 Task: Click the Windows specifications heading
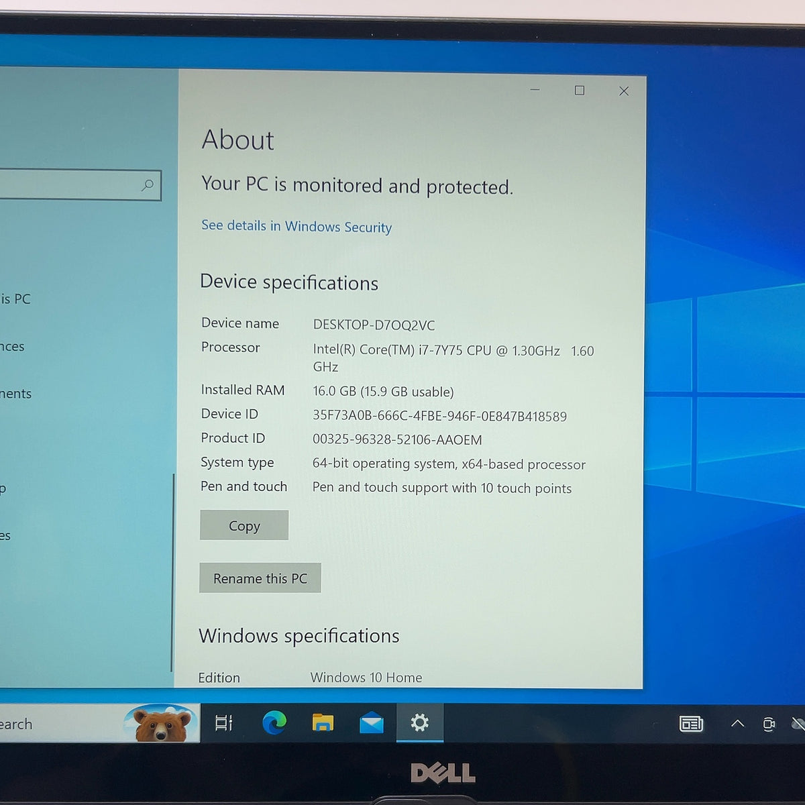[x=299, y=636]
